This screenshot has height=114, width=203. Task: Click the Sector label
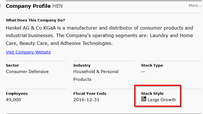click(x=12, y=65)
